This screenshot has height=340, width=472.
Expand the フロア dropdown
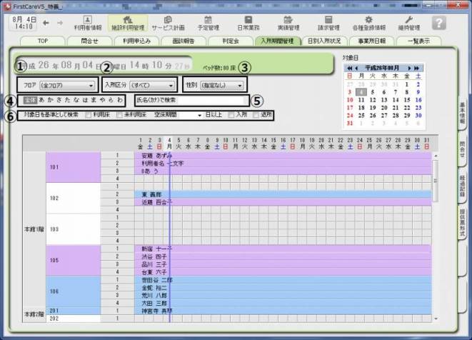(x=67, y=86)
